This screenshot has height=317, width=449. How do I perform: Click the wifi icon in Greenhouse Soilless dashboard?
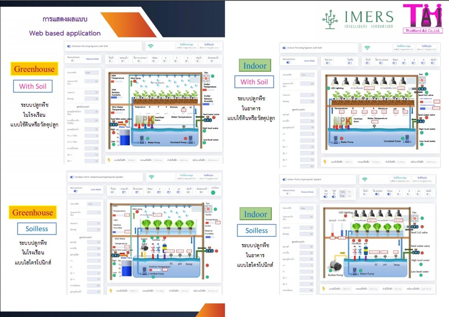pos(152,177)
